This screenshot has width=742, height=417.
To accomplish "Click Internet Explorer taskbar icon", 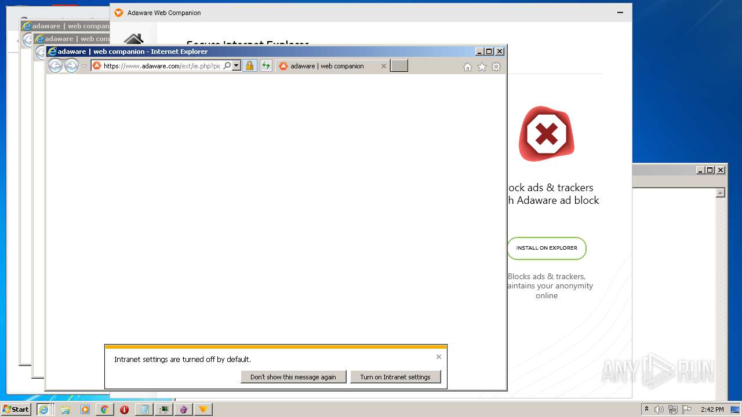I will pos(43,409).
